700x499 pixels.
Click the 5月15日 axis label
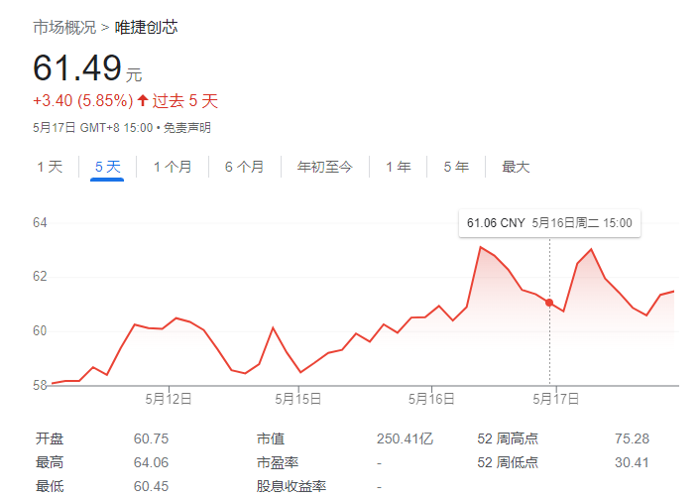[x=298, y=399]
